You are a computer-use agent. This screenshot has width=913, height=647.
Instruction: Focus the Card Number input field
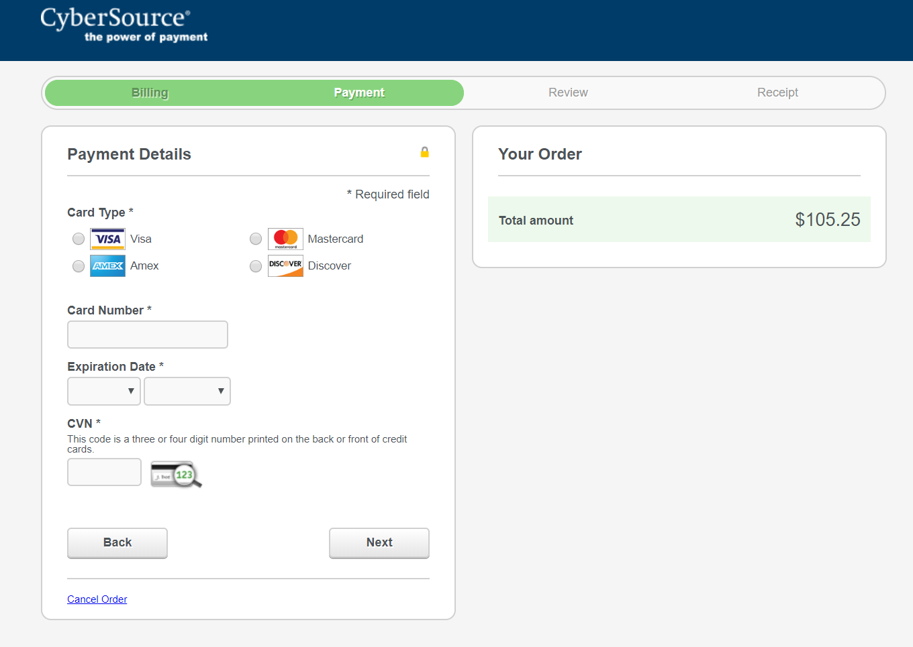click(x=148, y=335)
